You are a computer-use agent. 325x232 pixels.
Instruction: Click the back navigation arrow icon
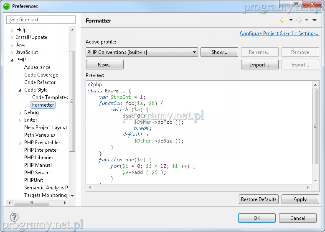point(283,20)
